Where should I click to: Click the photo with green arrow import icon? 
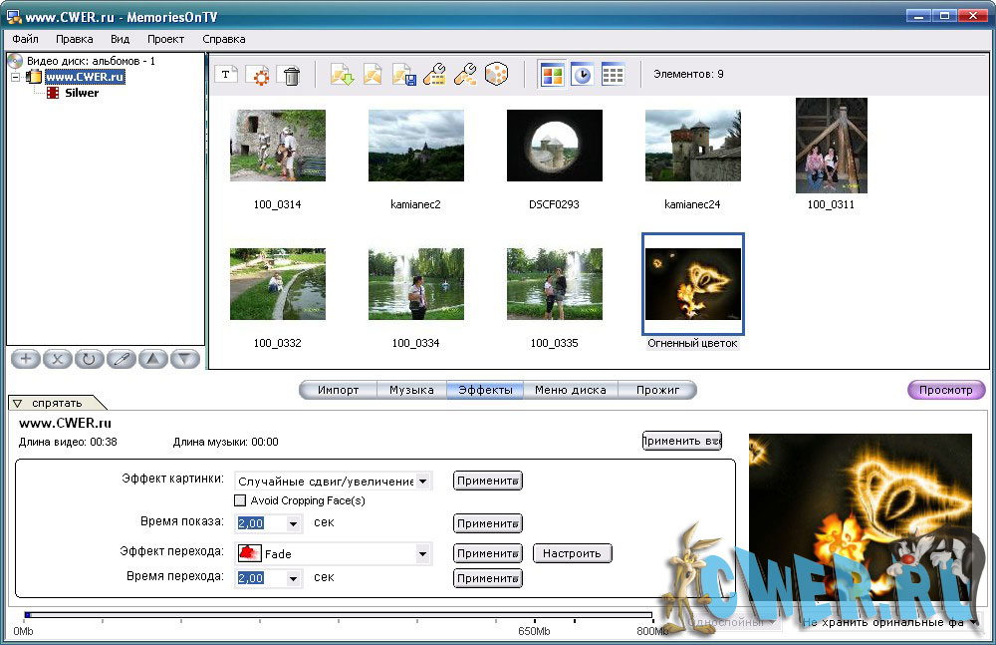(342, 75)
